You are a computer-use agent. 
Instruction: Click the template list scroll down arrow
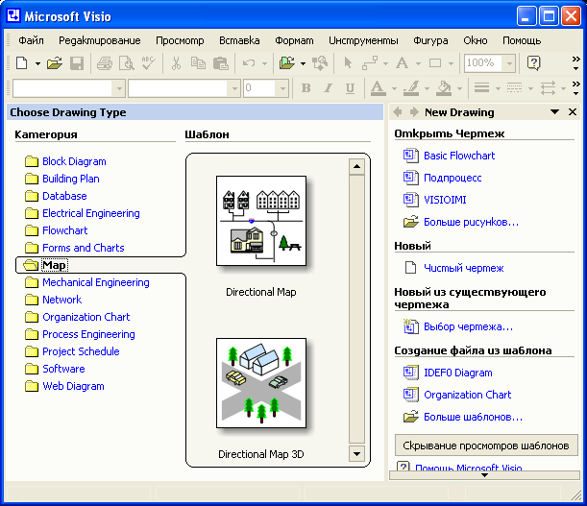click(x=356, y=453)
